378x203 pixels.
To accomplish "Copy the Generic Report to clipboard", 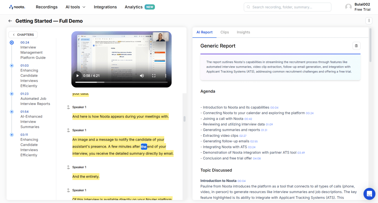I will (356, 46).
